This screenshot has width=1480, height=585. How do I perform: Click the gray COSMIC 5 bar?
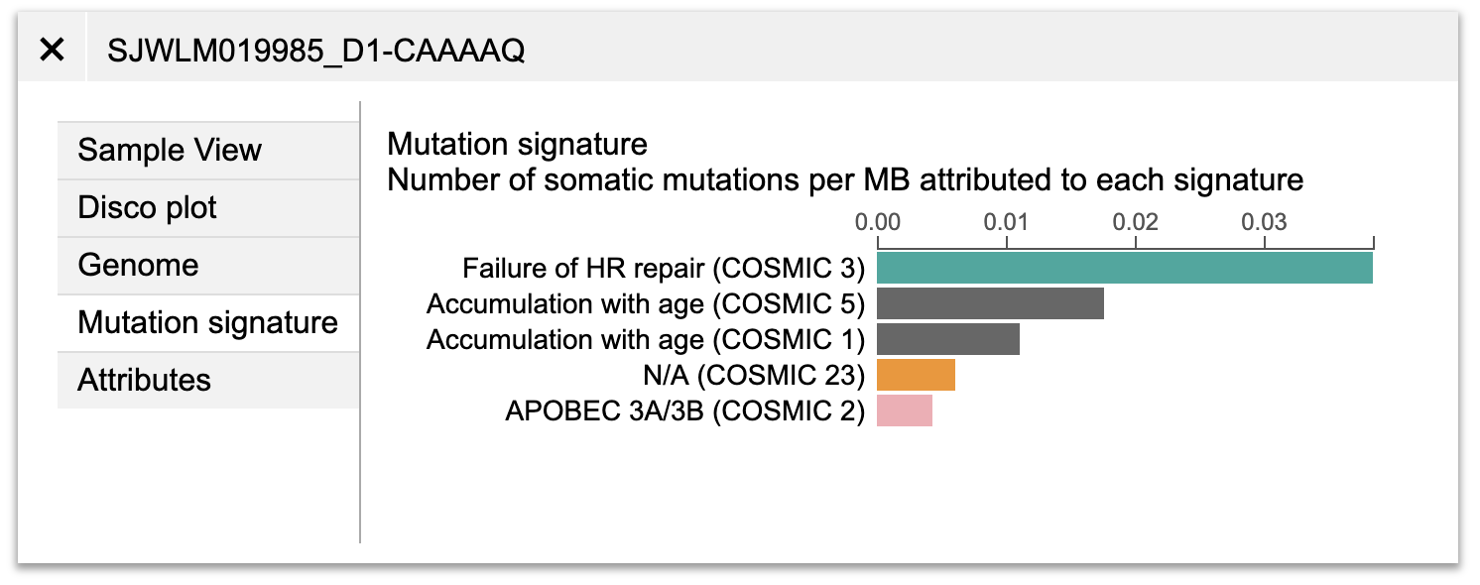pyautogui.click(x=990, y=303)
